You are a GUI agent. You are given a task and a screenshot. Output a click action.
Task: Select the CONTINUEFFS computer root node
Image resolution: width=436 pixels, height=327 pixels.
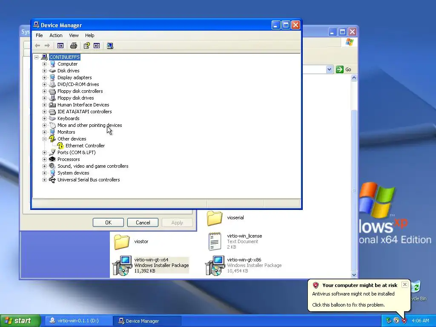(x=65, y=57)
